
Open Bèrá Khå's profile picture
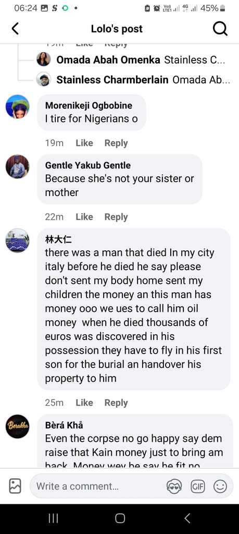[17, 427]
